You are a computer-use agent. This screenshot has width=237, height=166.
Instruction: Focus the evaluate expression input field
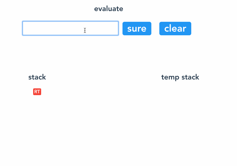[70, 28]
